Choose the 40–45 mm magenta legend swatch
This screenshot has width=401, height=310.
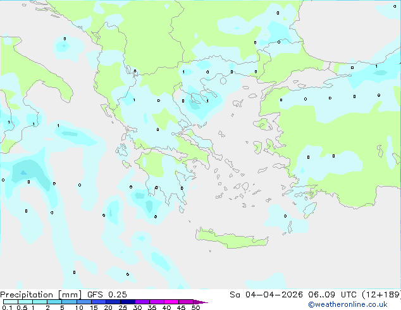tap(171, 302)
